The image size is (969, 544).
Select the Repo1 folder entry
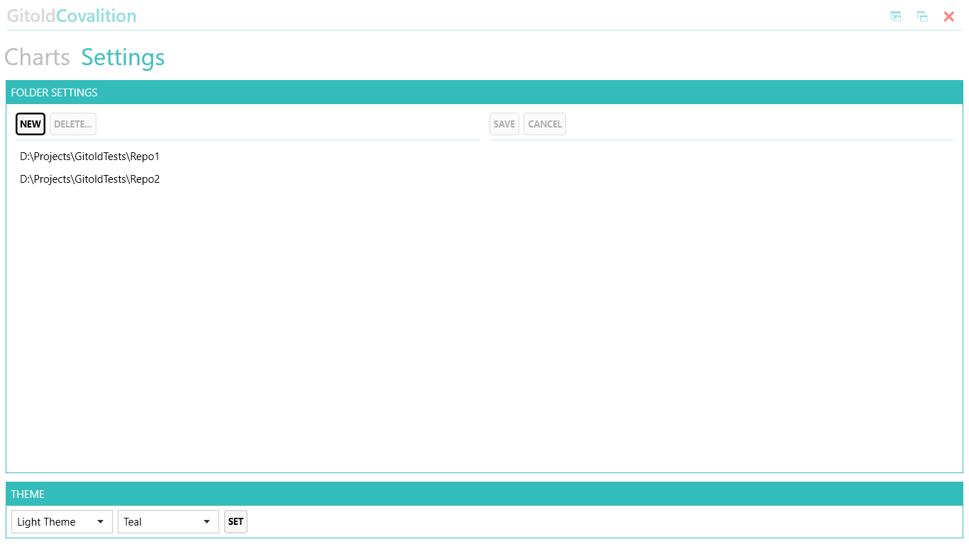[x=89, y=157]
